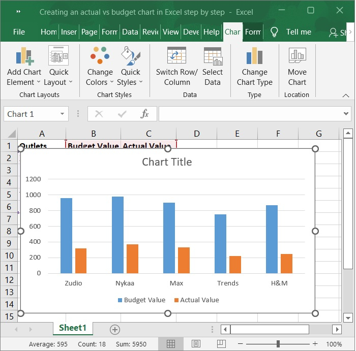
Task: Click the Change Chart Type icon
Action: click(x=254, y=56)
